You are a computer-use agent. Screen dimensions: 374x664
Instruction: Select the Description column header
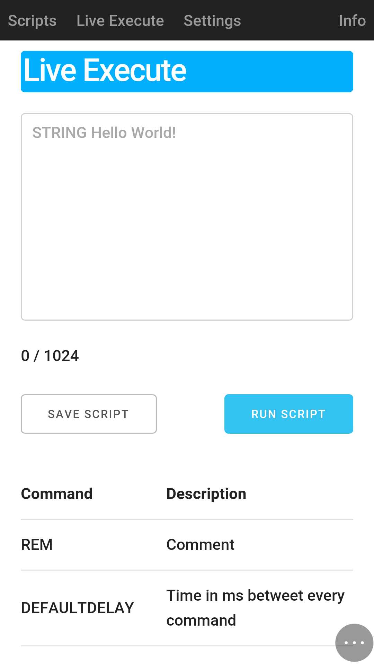click(206, 494)
